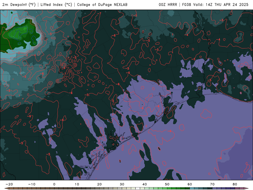This screenshot has width=253, height=190.
Task: Click the 'Lifted Index (°C)' title text
Action: pyautogui.click(x=56, y=5)
